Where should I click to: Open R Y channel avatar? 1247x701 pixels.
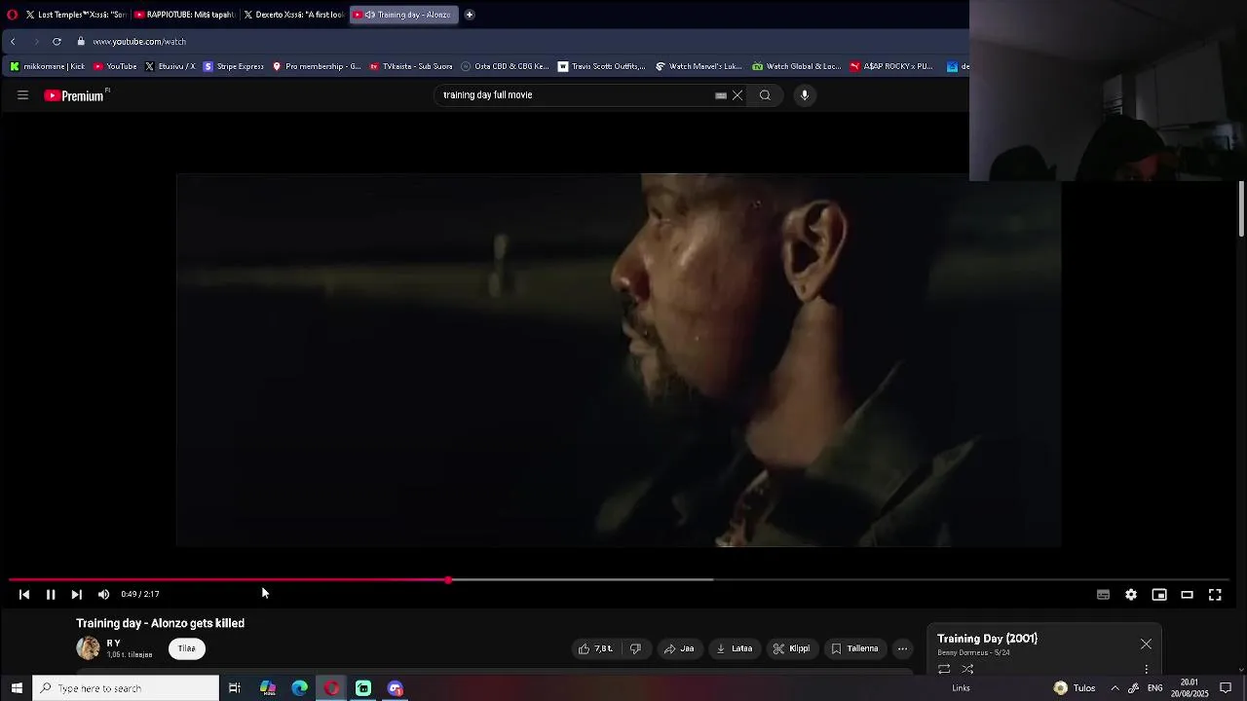[x=88, y=647]
